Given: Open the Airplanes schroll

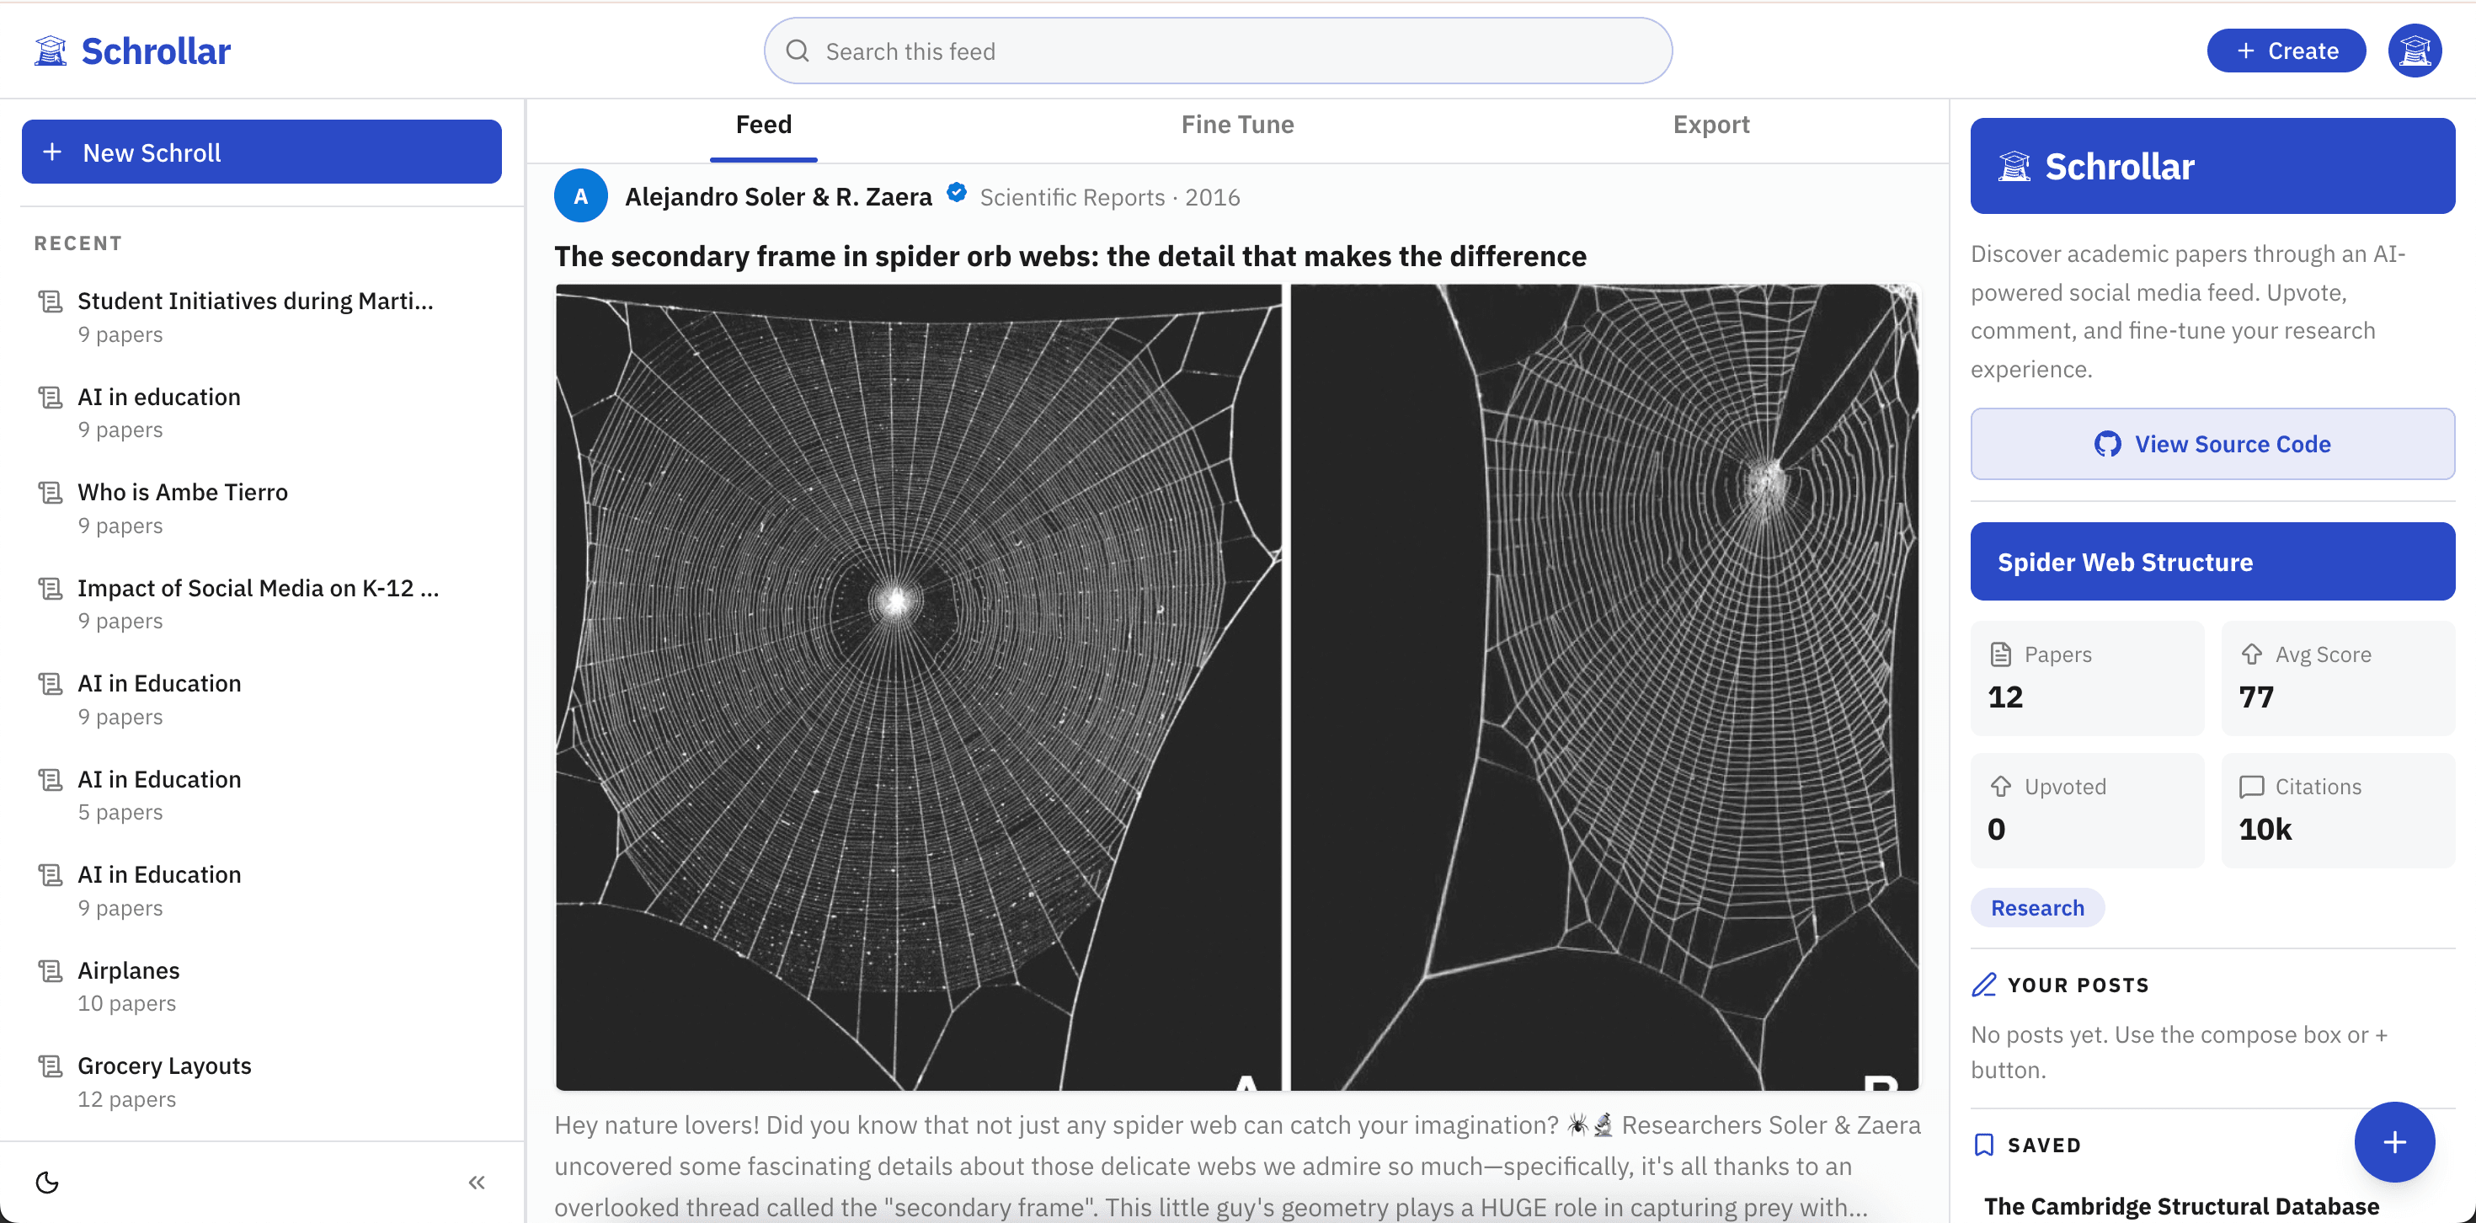Looking at the screenshot, I should (261, 986).
